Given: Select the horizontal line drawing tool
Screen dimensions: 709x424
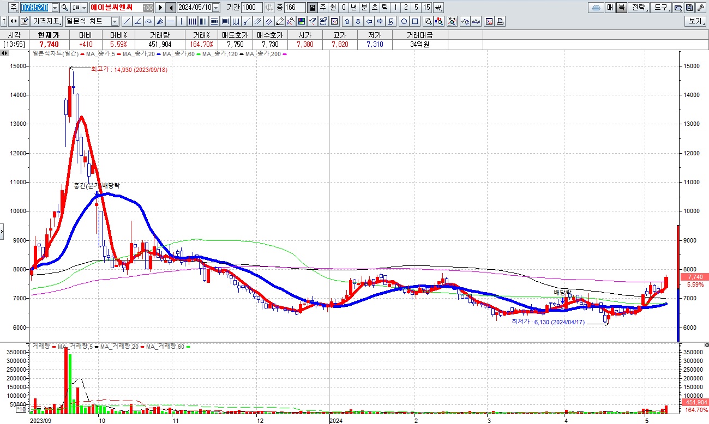Looking at the screenshot, I should pyautogui.click(x=171, y=21).
